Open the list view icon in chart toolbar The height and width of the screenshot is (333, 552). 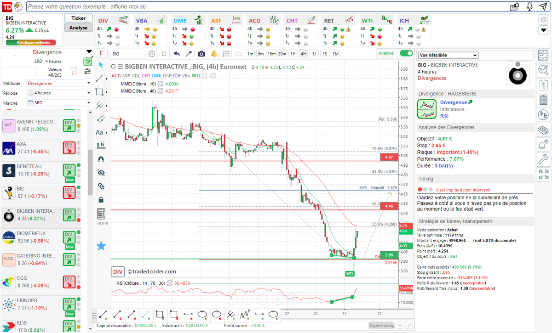pyautogui.click(x=226, y=53)
